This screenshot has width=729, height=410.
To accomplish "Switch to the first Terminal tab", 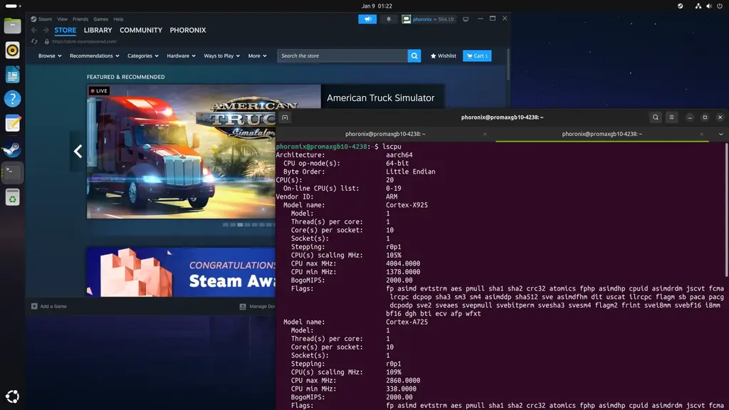I will point(385,134).
